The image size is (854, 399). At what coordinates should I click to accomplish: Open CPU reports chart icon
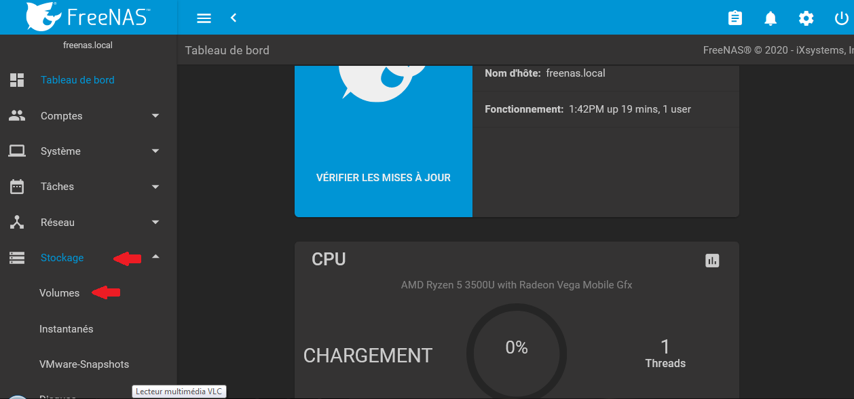tap(712, 261)
